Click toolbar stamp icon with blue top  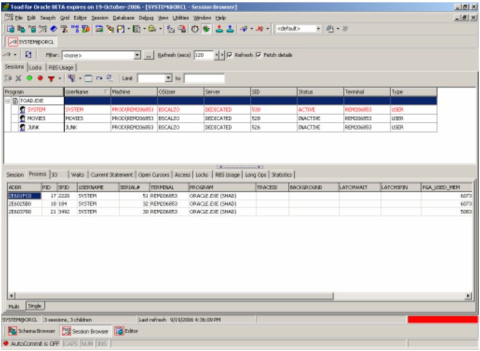230,29
